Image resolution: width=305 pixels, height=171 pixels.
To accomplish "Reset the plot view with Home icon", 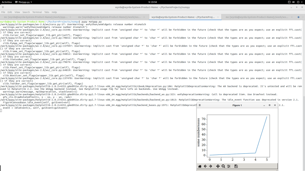I will point(200,166).
